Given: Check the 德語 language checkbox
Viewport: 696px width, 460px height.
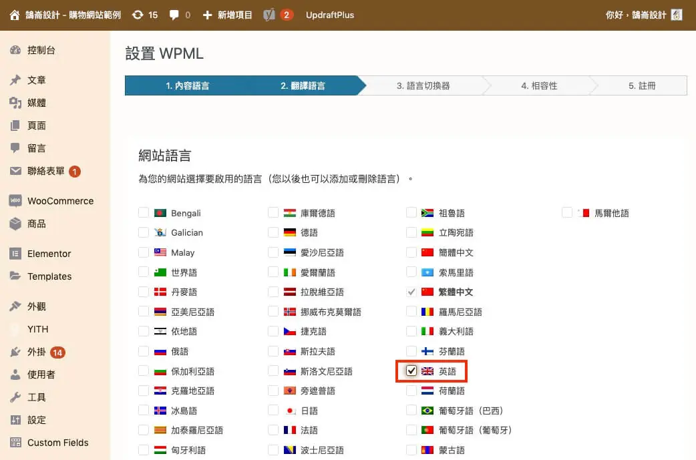Looking at the screenshot, I should click(x=273, y=232).
